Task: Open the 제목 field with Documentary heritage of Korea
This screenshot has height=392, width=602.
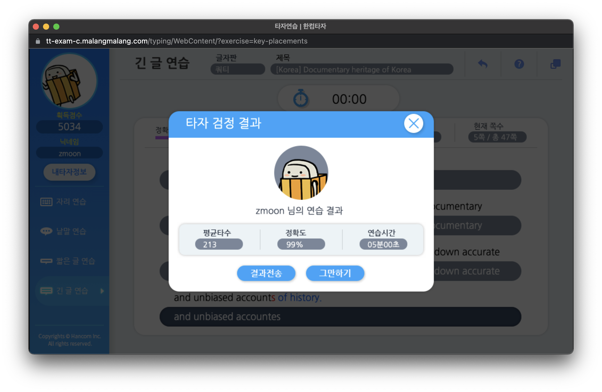Action: (362, 69)
